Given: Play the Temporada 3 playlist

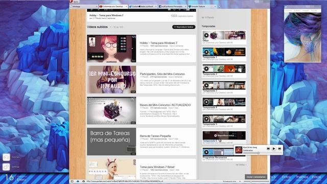Looking at the screenshot, I should [x=206, y=85].
